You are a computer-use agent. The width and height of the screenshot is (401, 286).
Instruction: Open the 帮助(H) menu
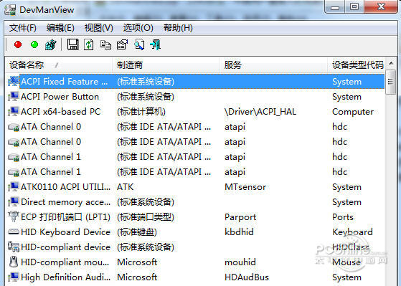point(178,28)
